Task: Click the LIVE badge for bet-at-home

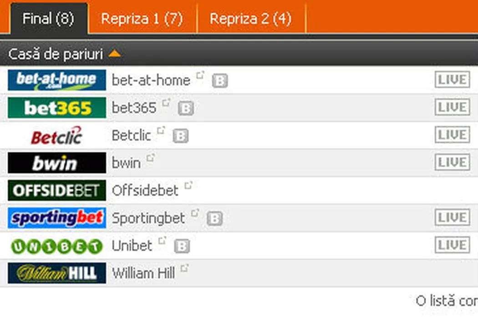Action: coord(452,80)
